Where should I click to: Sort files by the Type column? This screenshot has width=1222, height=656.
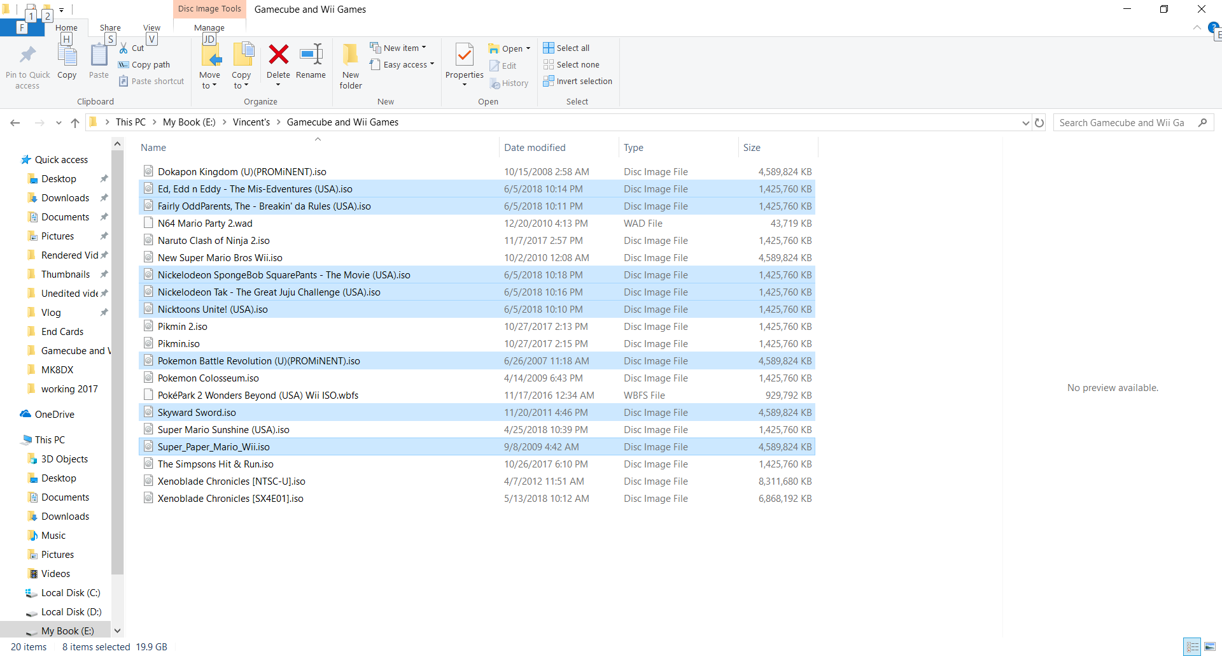point(678,148)
